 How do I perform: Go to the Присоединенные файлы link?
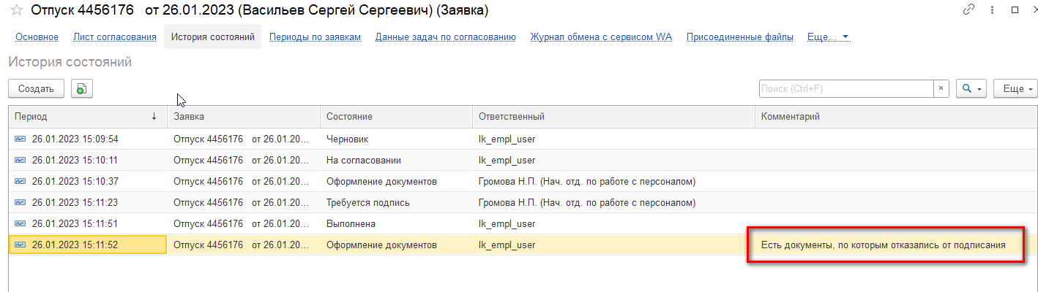coord(740,36)
